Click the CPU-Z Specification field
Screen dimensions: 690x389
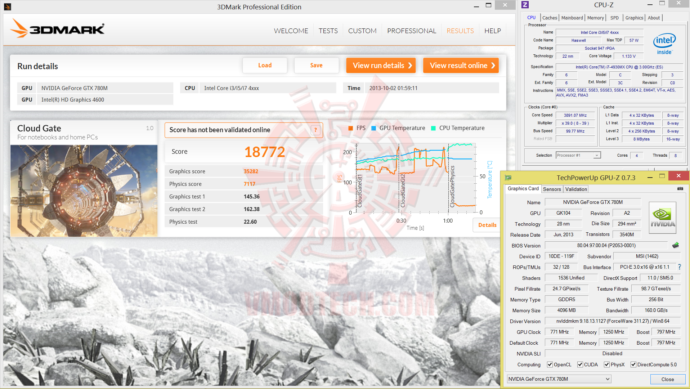(x=619, y=67)
